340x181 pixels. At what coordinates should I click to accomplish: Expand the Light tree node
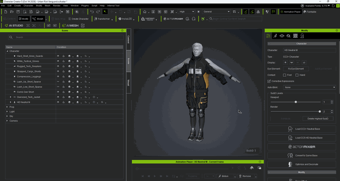pyautogui.click(x=7, y=111)
